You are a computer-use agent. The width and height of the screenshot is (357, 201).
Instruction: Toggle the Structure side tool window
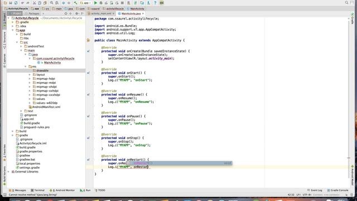tap(4, 40)
